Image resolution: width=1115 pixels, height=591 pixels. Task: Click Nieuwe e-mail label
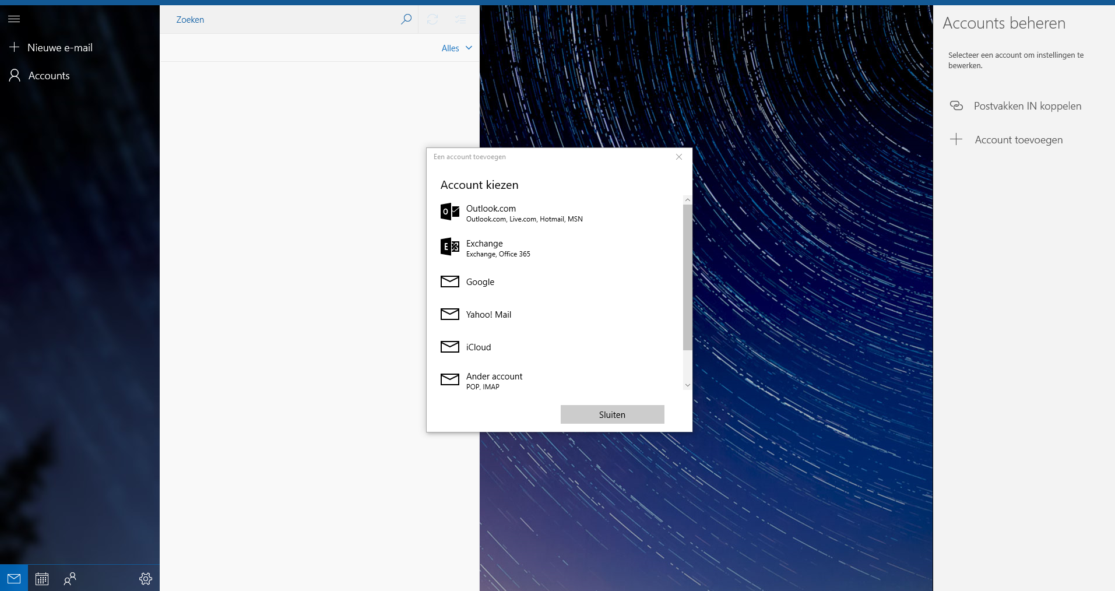click(x=60, y=48)
